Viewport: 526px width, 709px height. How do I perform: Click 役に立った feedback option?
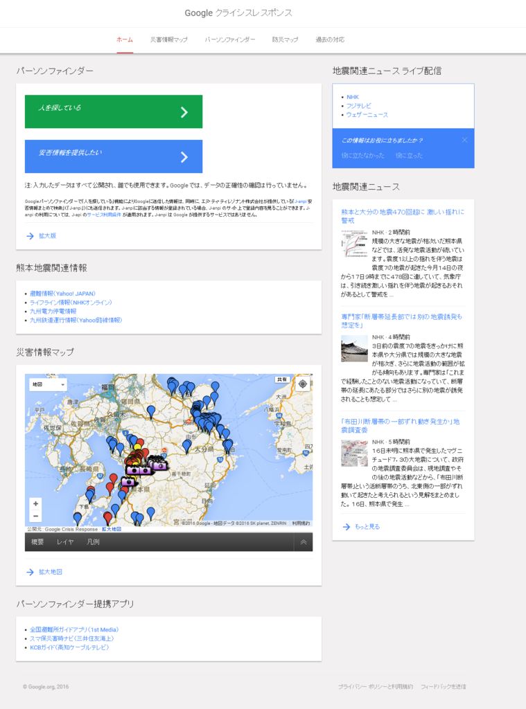409,156
